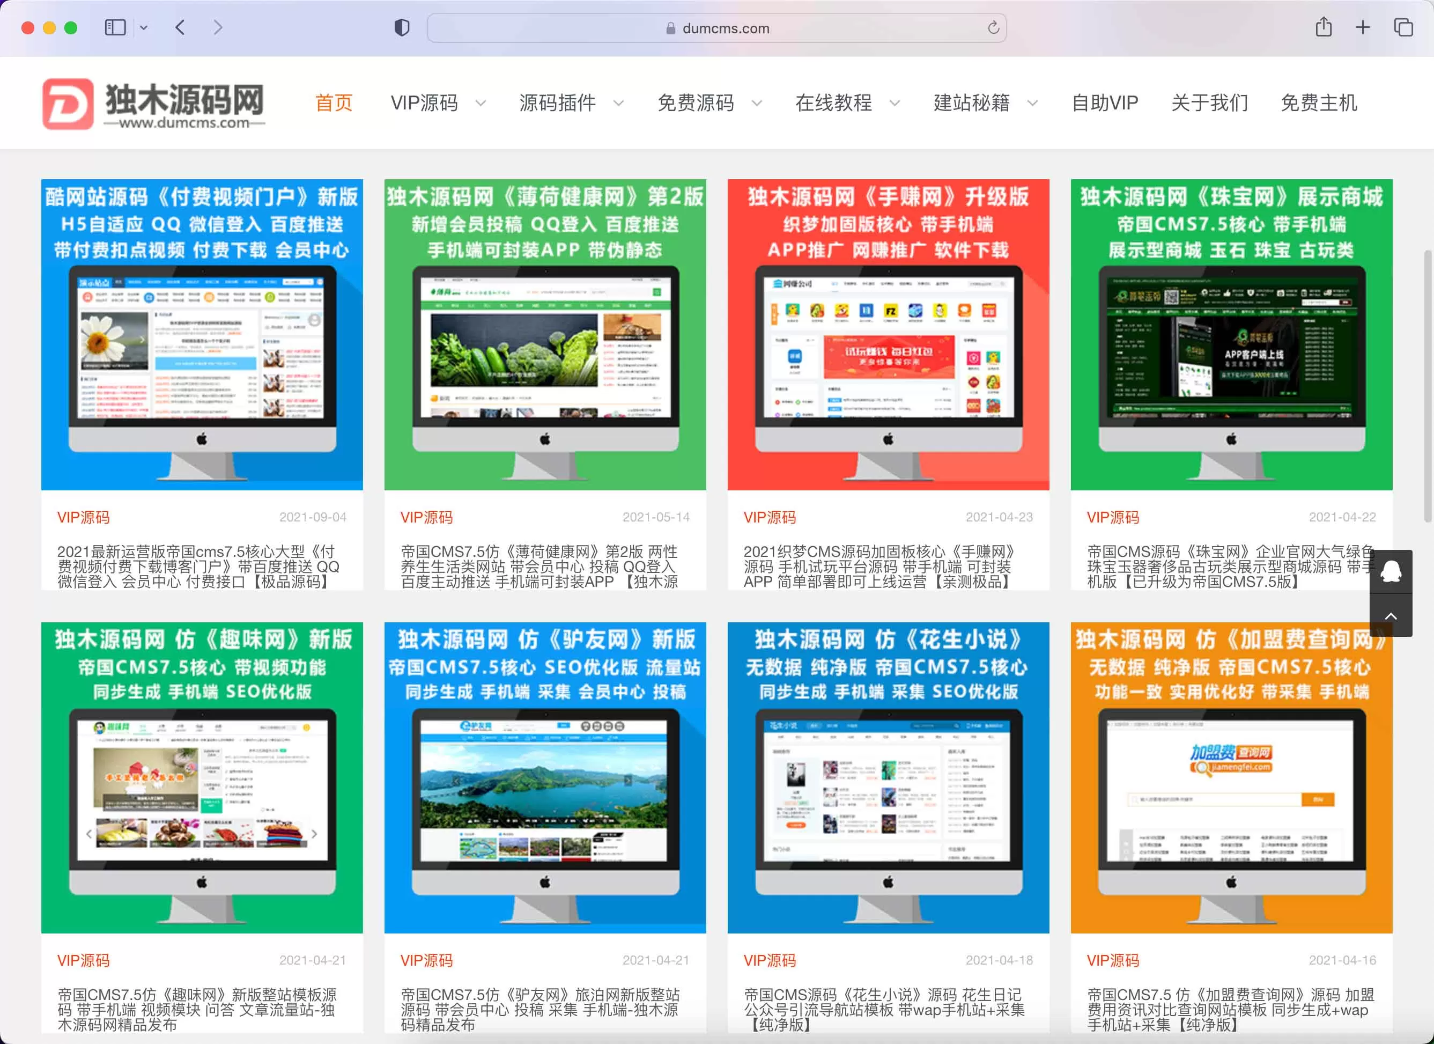1434x1044 pixels.
Task: Expand the 源码插件 dropdown chevron
Action: (x=618, y=103)
